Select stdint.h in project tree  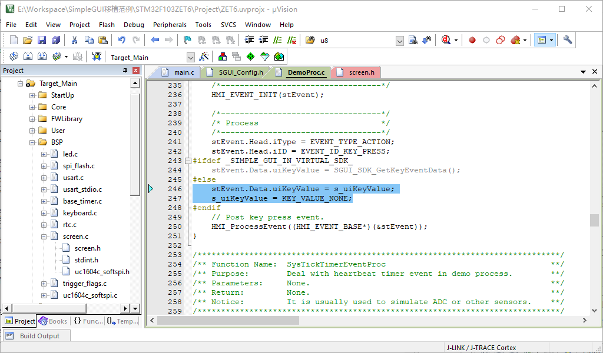86,260
